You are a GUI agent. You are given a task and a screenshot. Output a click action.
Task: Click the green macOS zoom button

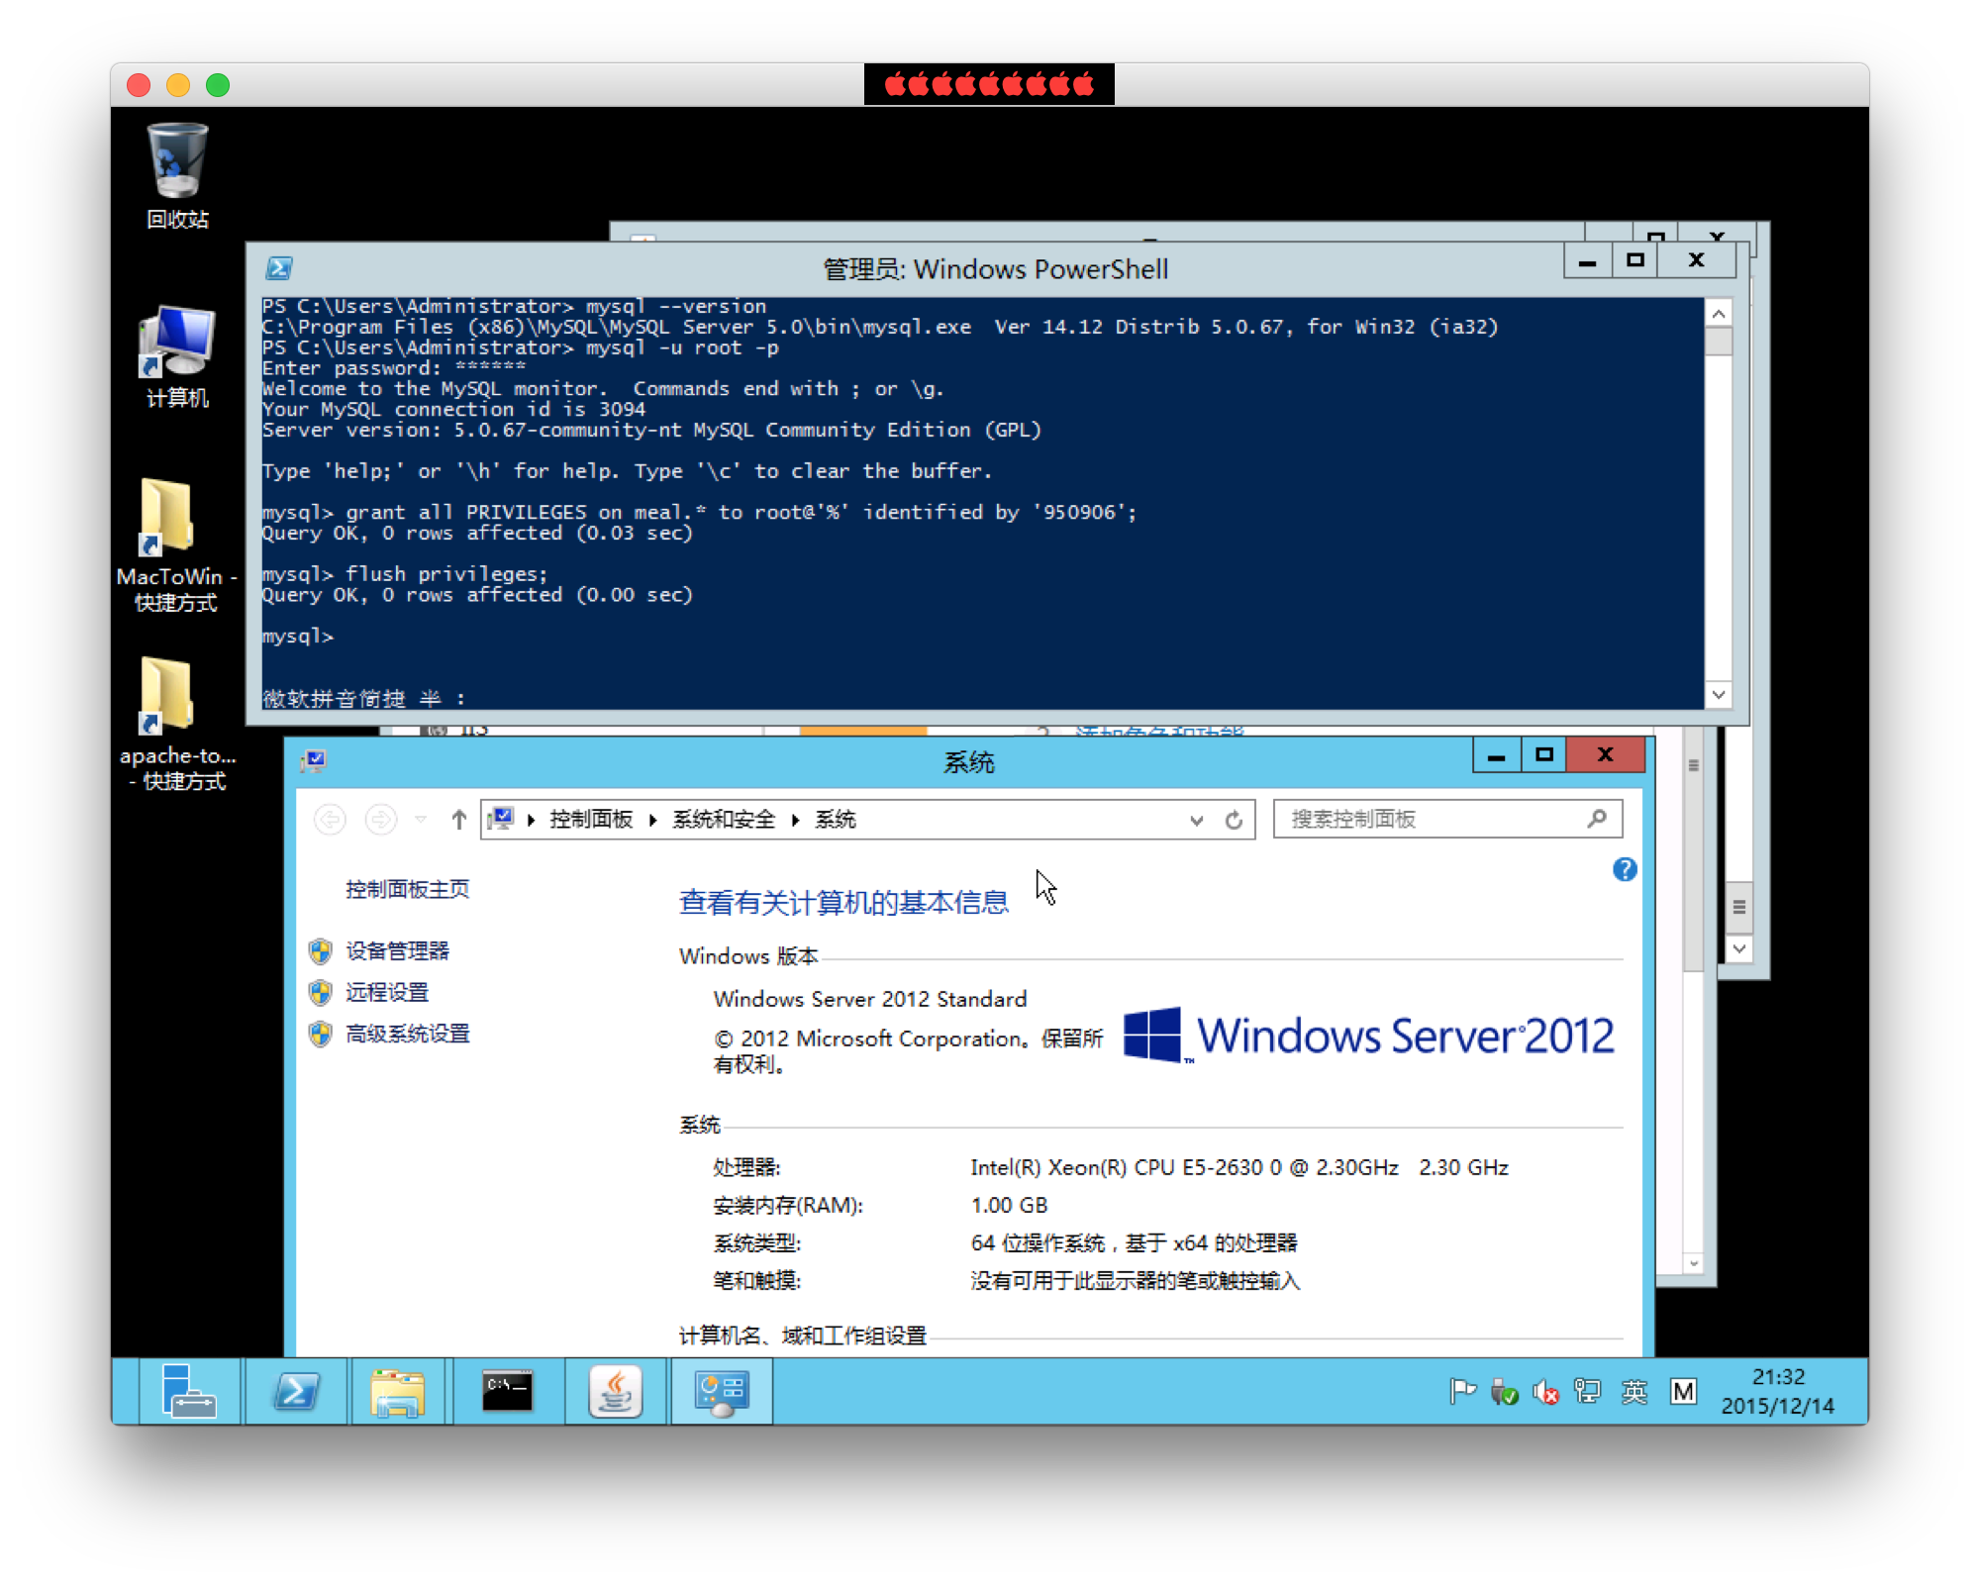click(218, 85)
